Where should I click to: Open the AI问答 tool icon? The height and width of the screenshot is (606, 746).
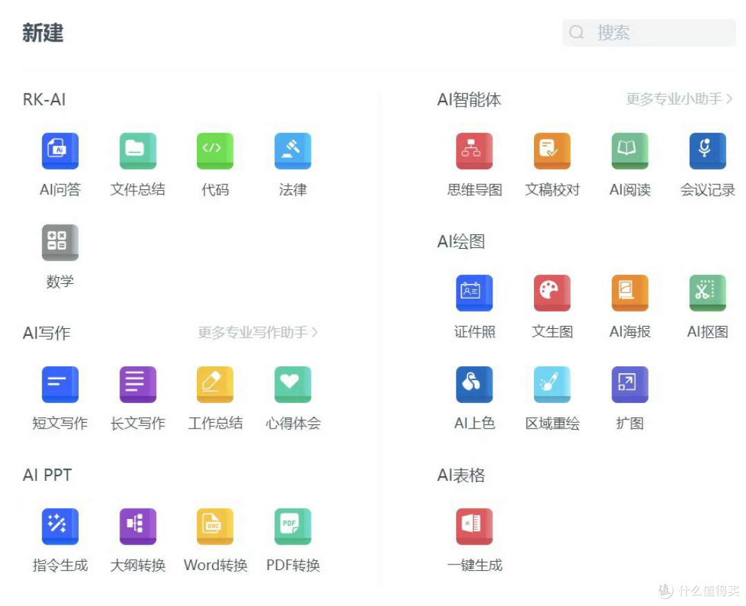pyautogui.click(x=60, y=151)
